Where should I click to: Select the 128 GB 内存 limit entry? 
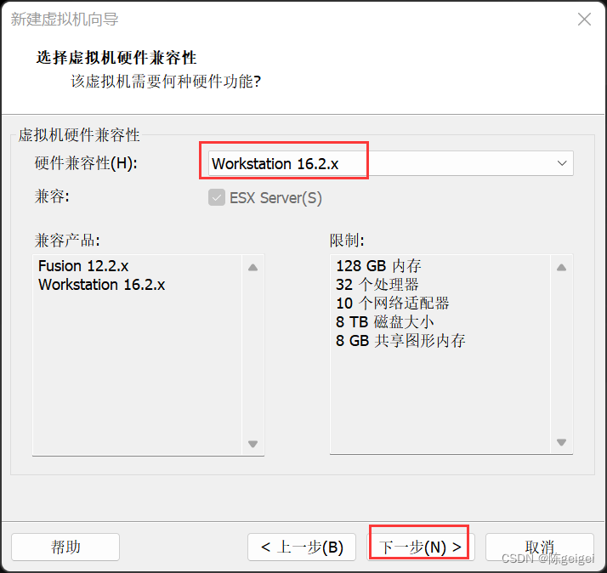point(378,266)
